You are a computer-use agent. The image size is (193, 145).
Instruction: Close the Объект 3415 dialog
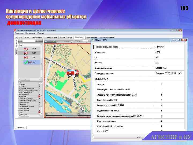tap(184, 40)
